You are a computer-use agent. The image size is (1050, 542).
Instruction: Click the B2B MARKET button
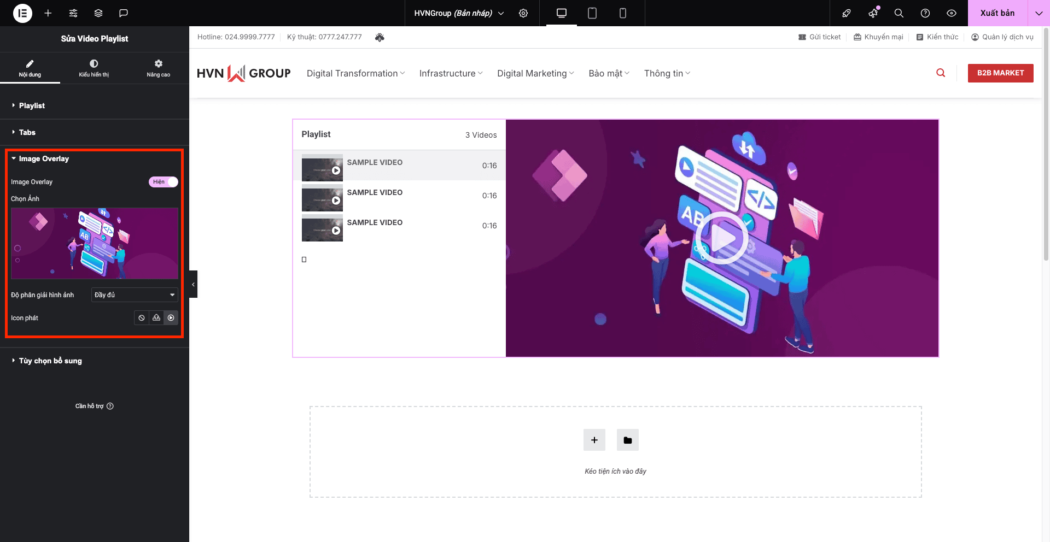[x=1000, y=73]
